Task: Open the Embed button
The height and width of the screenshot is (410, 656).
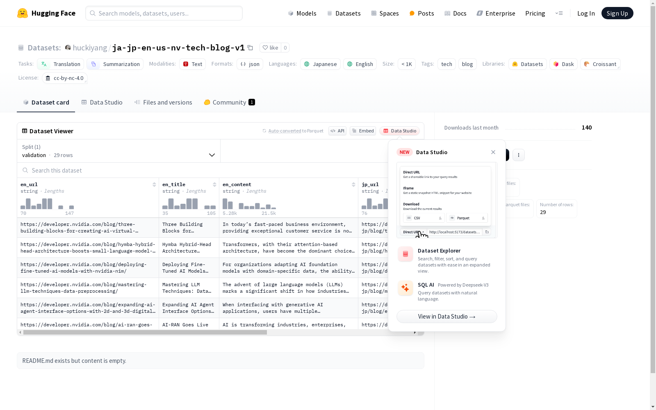Action: click(x=363, y=131)
